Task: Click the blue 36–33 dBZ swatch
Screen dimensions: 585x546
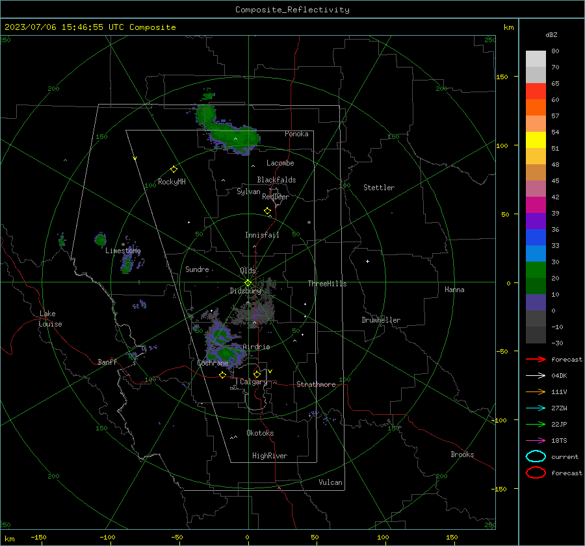Action: pos(536,238)
